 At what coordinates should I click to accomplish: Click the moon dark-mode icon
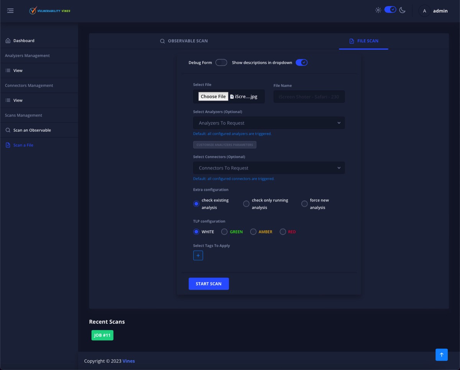point(402,10)
